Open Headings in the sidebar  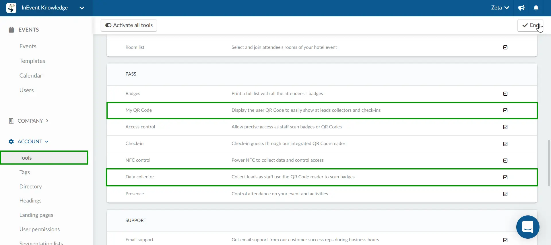(x=30, y=200)
